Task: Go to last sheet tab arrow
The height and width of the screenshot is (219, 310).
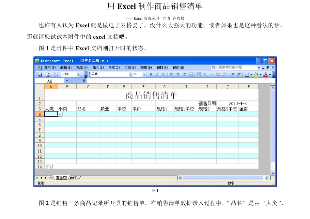Action: click(50, 178)
